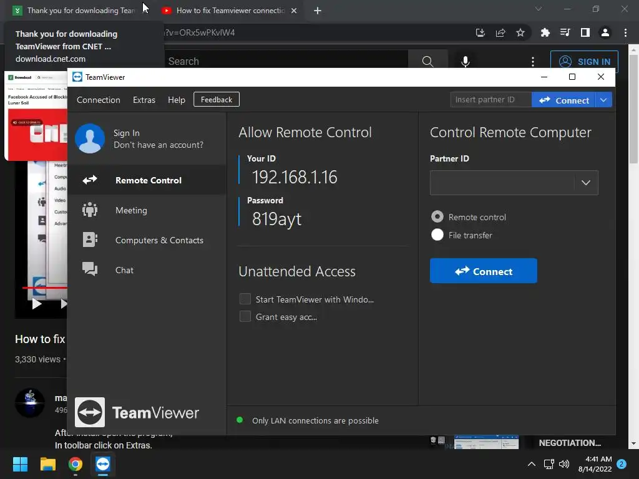Open File Explorer from the taskbar
The image size is (639, 479).
point(47,464)
